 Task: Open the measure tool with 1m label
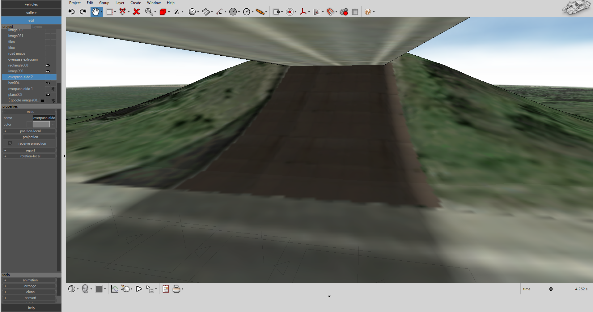[220, 12]
